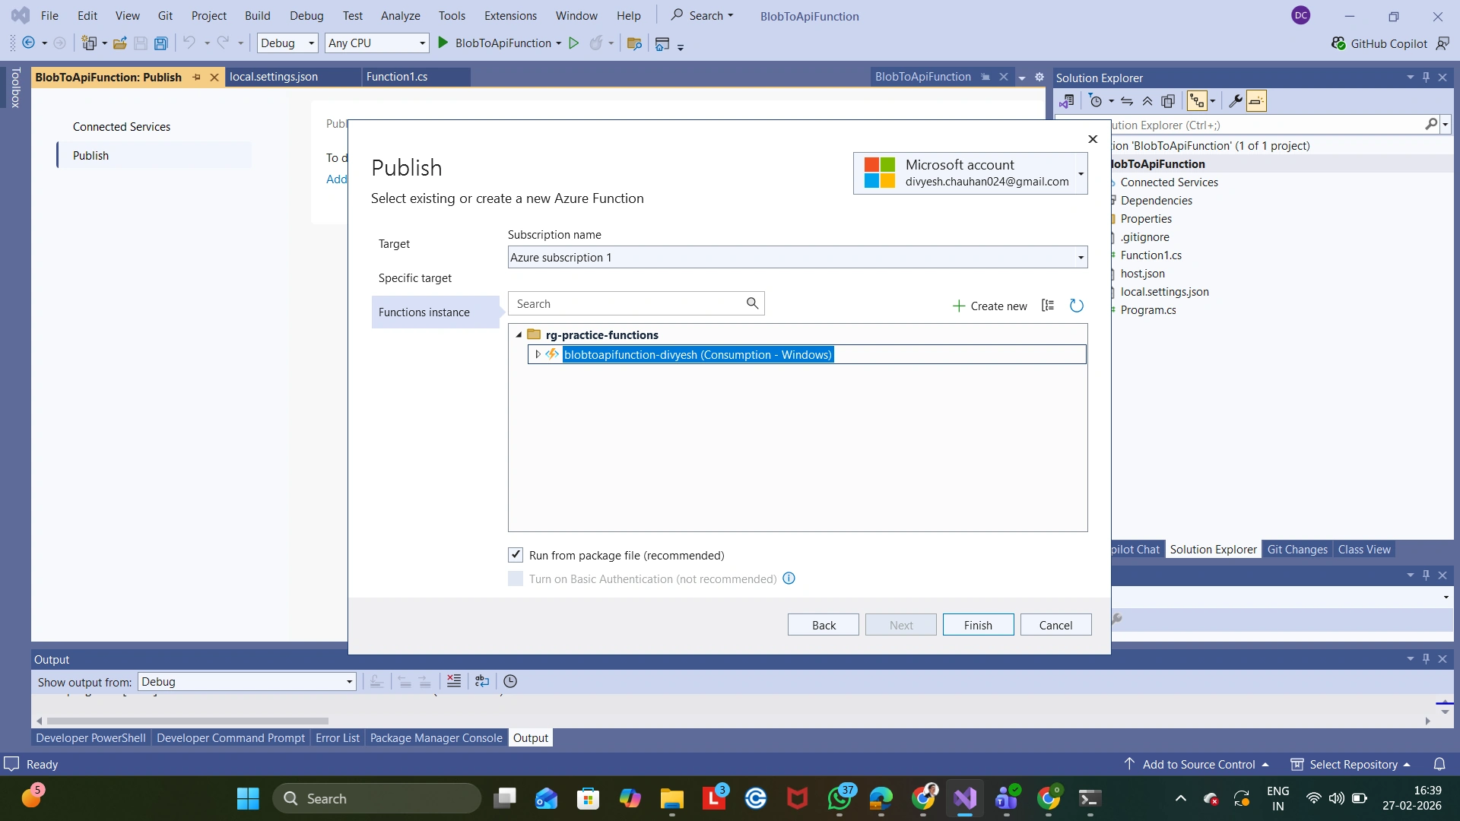Open the Any CPU platform dropdown
Viewport: 1460px width, 821px height.
377,43
